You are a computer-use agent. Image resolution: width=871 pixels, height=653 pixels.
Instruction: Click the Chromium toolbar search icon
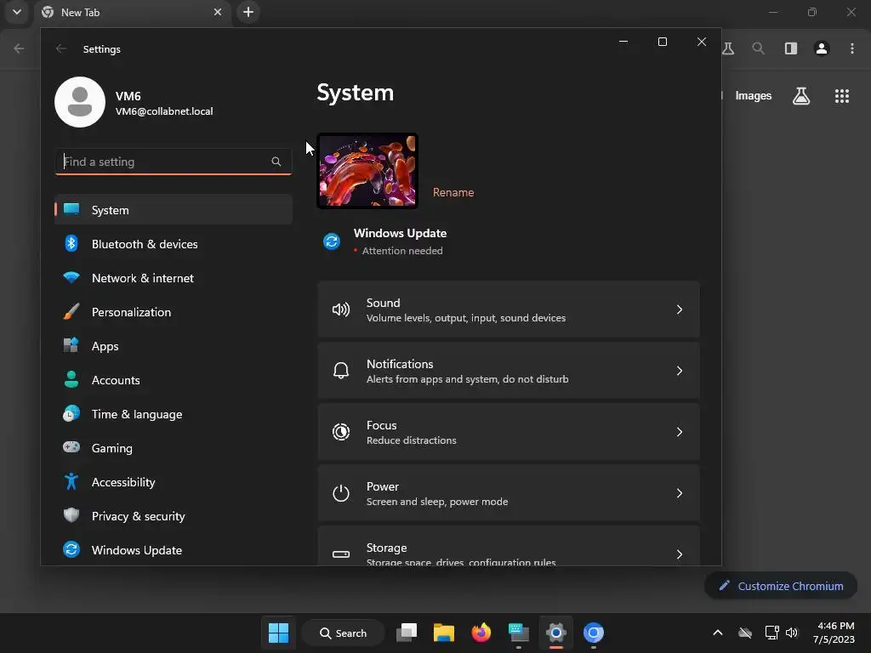coord(758,48)
